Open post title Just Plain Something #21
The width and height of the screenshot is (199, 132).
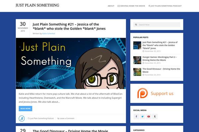(x=69, y=26)
